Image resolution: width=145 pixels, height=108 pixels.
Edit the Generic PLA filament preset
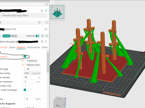46,29
